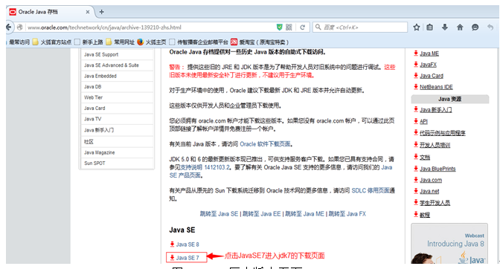Select Sun SPOT in sidebar

pos(94,163)
